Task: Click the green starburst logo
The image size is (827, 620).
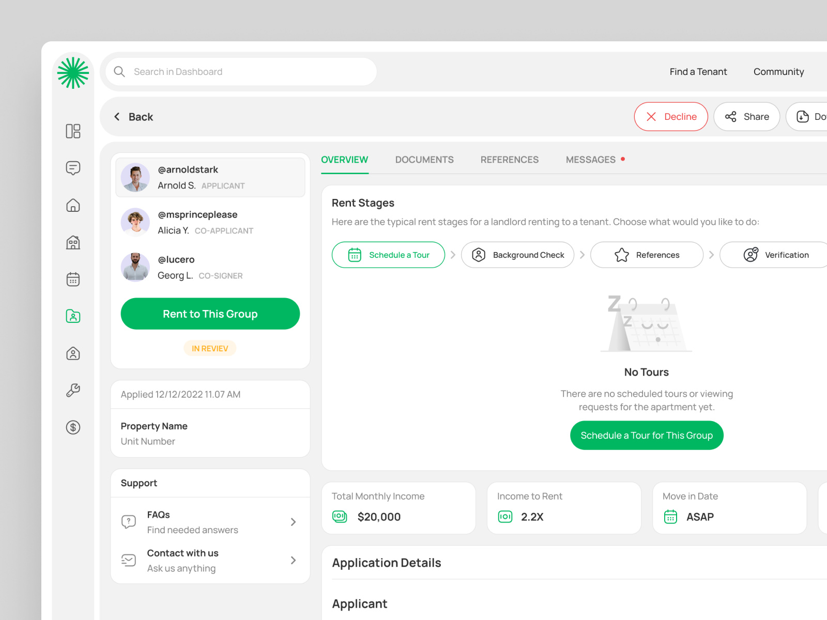Action: (x=73, y=72)
